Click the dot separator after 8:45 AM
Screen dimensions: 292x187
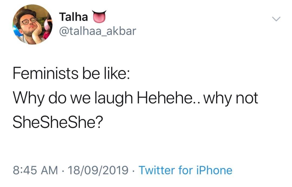click(x=63, y=170)
